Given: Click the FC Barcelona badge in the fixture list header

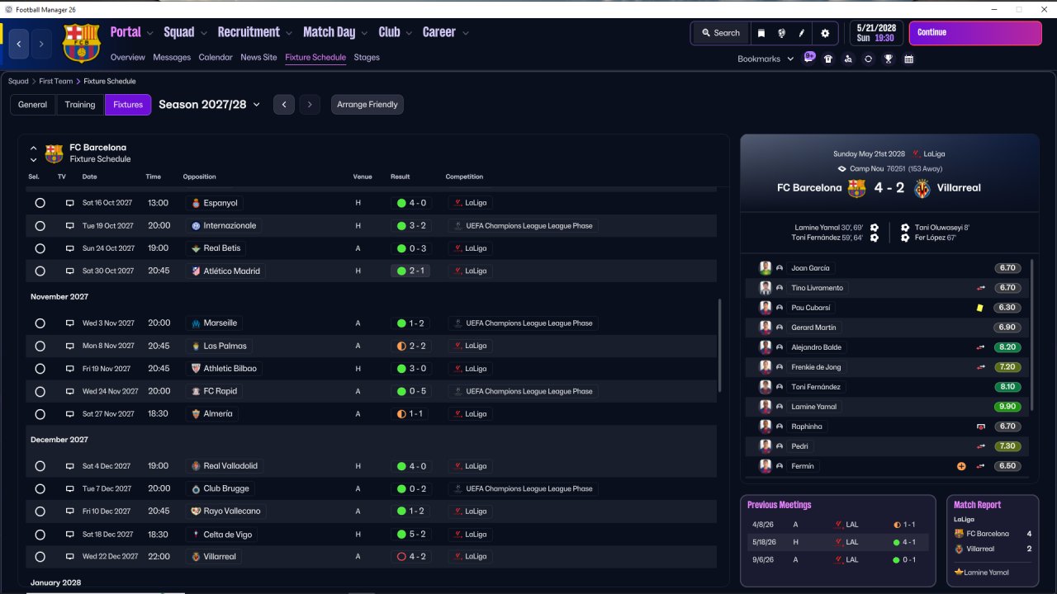Looking at the screenshot, I should (x=54, y=153).
